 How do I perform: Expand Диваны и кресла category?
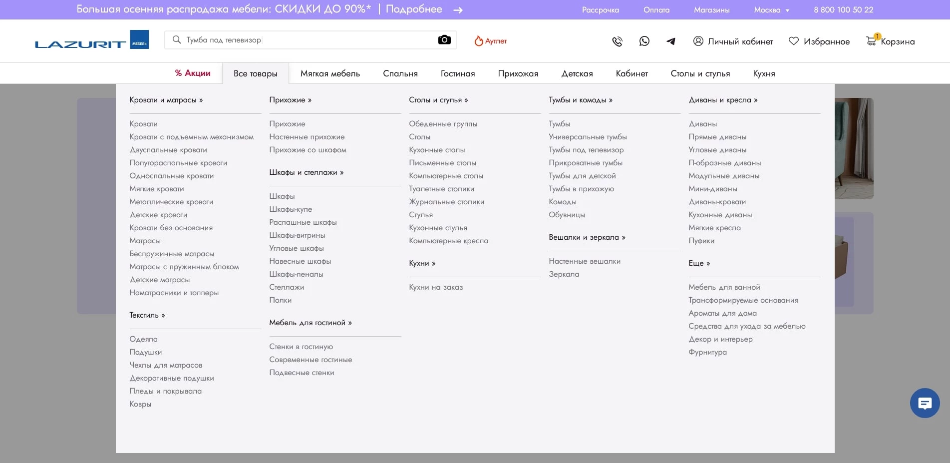click(x=723, y=100)
